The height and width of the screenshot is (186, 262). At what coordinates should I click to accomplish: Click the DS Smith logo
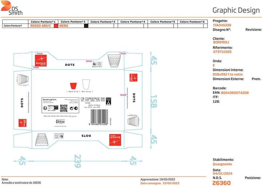(x=12, y=8)
